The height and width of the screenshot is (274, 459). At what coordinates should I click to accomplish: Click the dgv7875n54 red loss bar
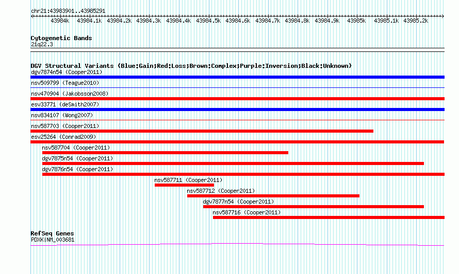tap(233, 163)
